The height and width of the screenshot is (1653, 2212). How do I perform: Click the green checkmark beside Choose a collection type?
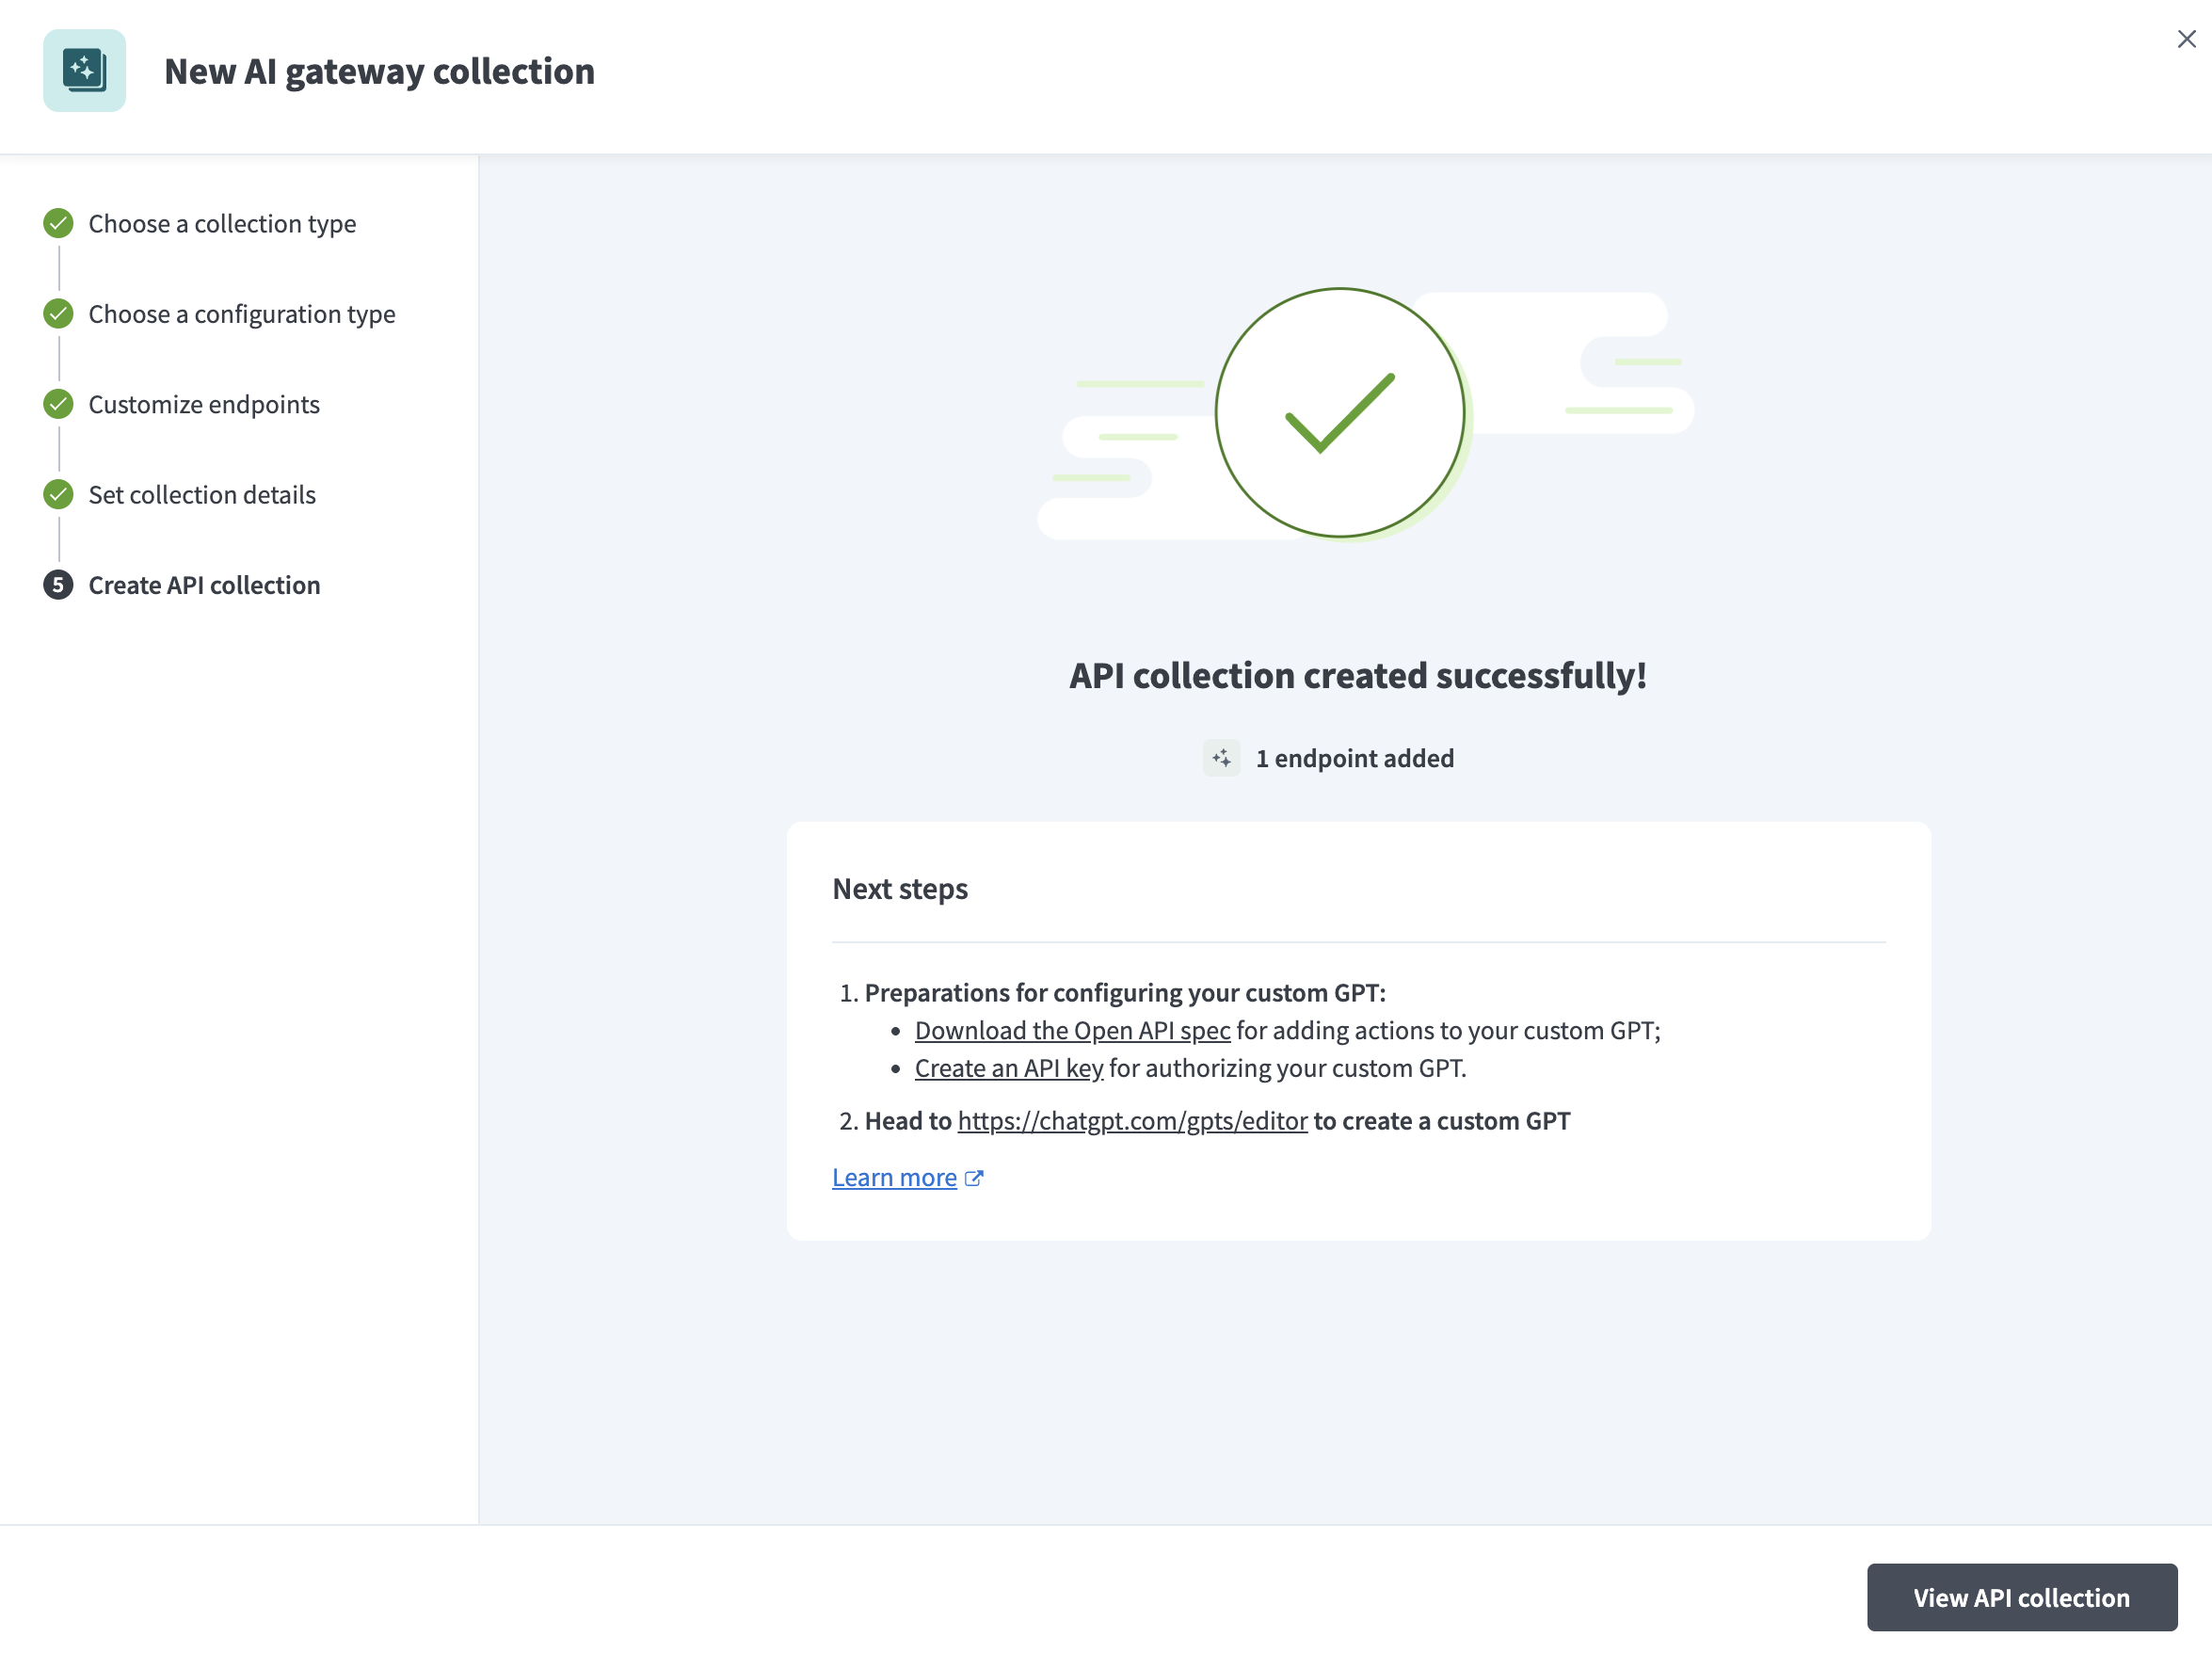tap(58, 223)
